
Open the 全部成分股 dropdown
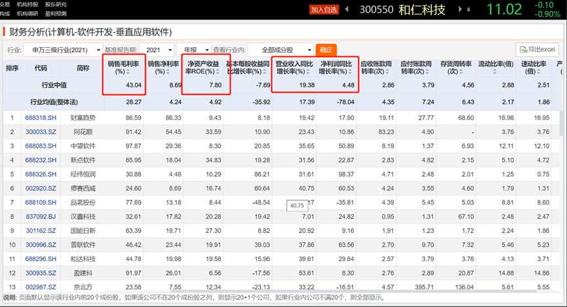click(x=281, y=50)
